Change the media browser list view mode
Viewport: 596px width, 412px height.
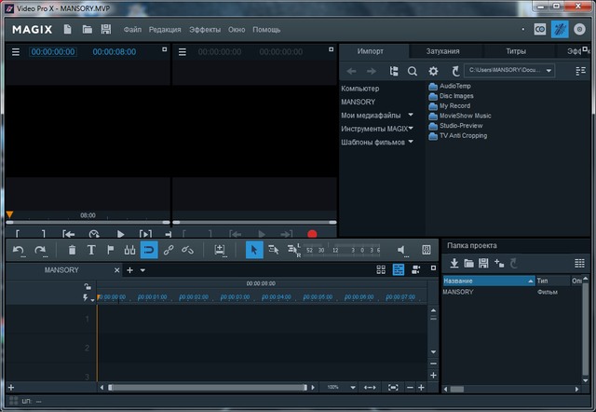[x=580, y=71]
